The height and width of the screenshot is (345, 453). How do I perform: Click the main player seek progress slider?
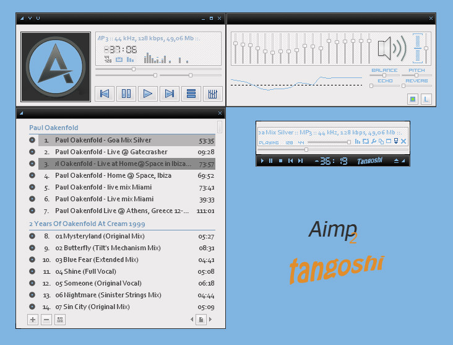point(158,69)
